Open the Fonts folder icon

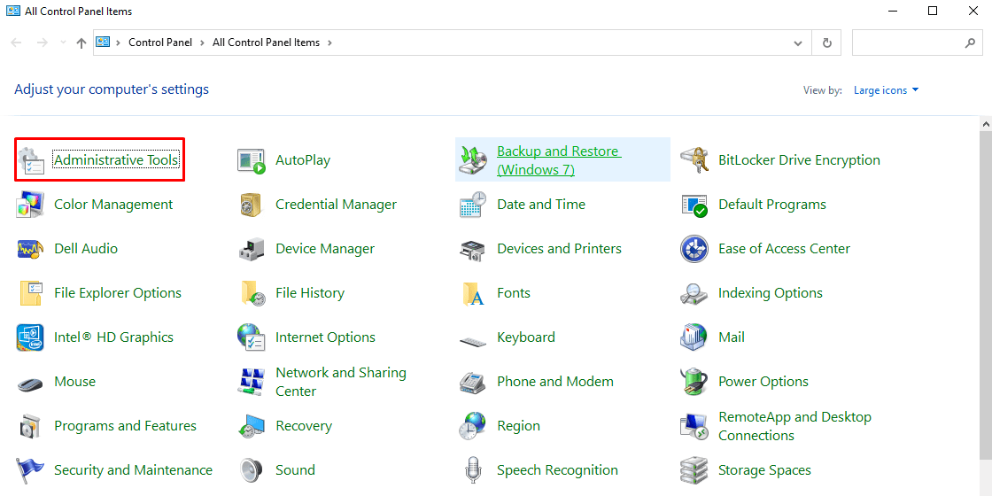pyautogui.click(x=473, y=294)
